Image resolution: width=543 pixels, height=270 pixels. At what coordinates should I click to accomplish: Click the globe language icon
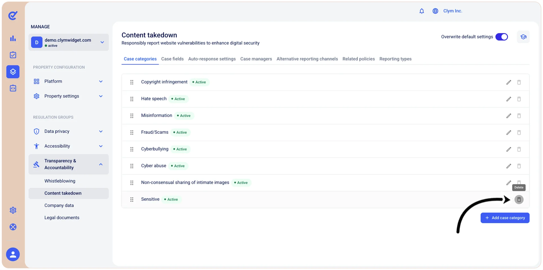tap(435, 11)
